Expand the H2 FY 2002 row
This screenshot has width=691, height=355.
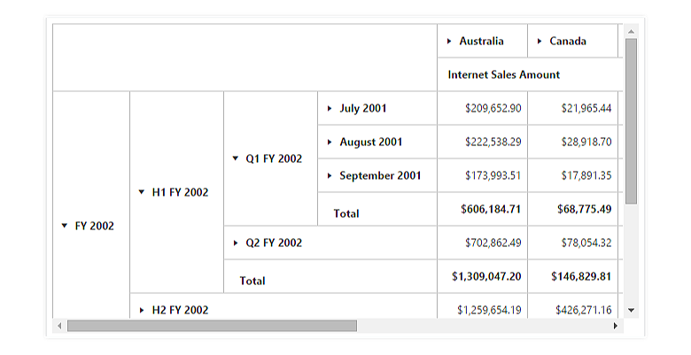(141, 310)
